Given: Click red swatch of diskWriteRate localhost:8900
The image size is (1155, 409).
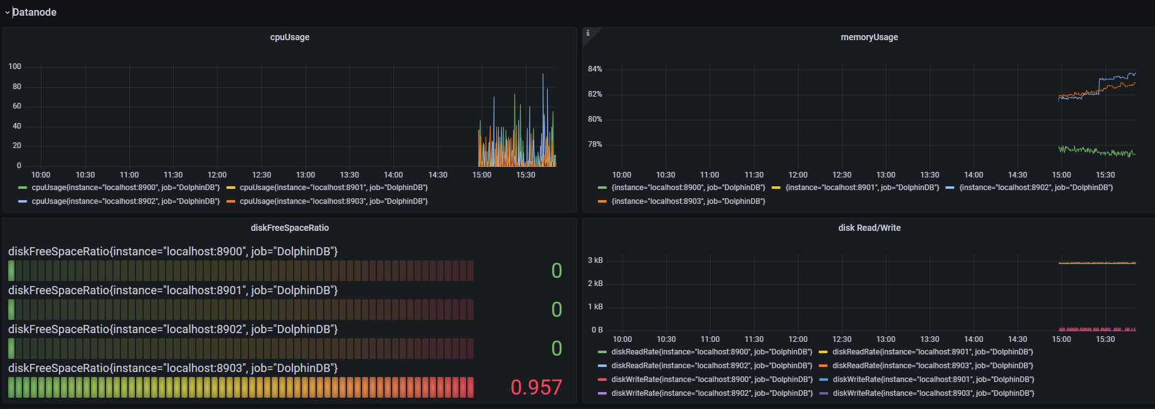Looking at the screenshot, I should tap(602, 380).
